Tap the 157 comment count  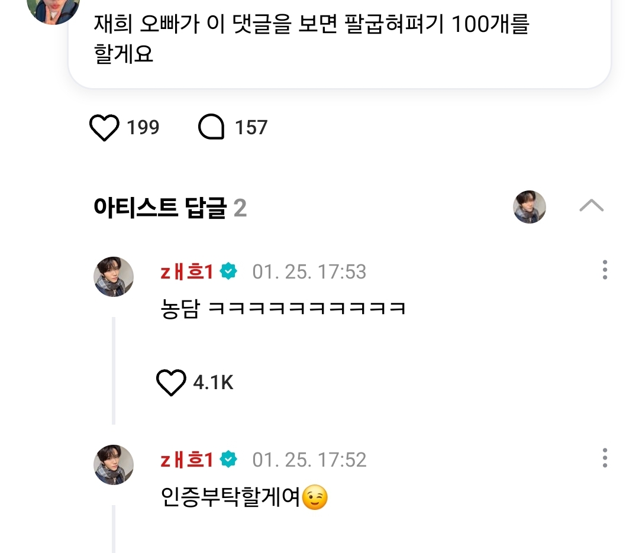coord(251,128)
